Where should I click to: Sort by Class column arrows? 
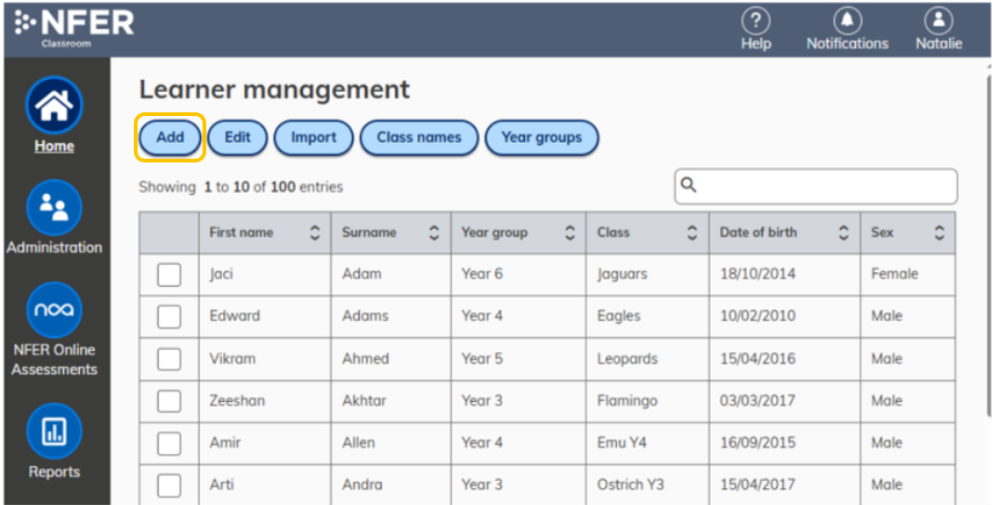coord(692,232)
